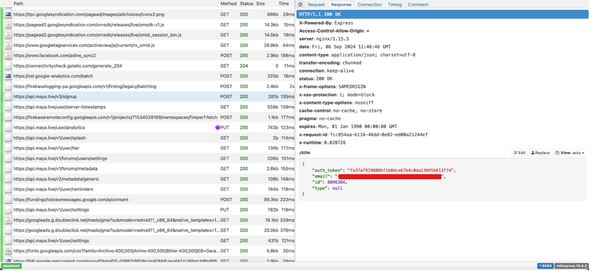Show the Connection tab

point(369,4)
